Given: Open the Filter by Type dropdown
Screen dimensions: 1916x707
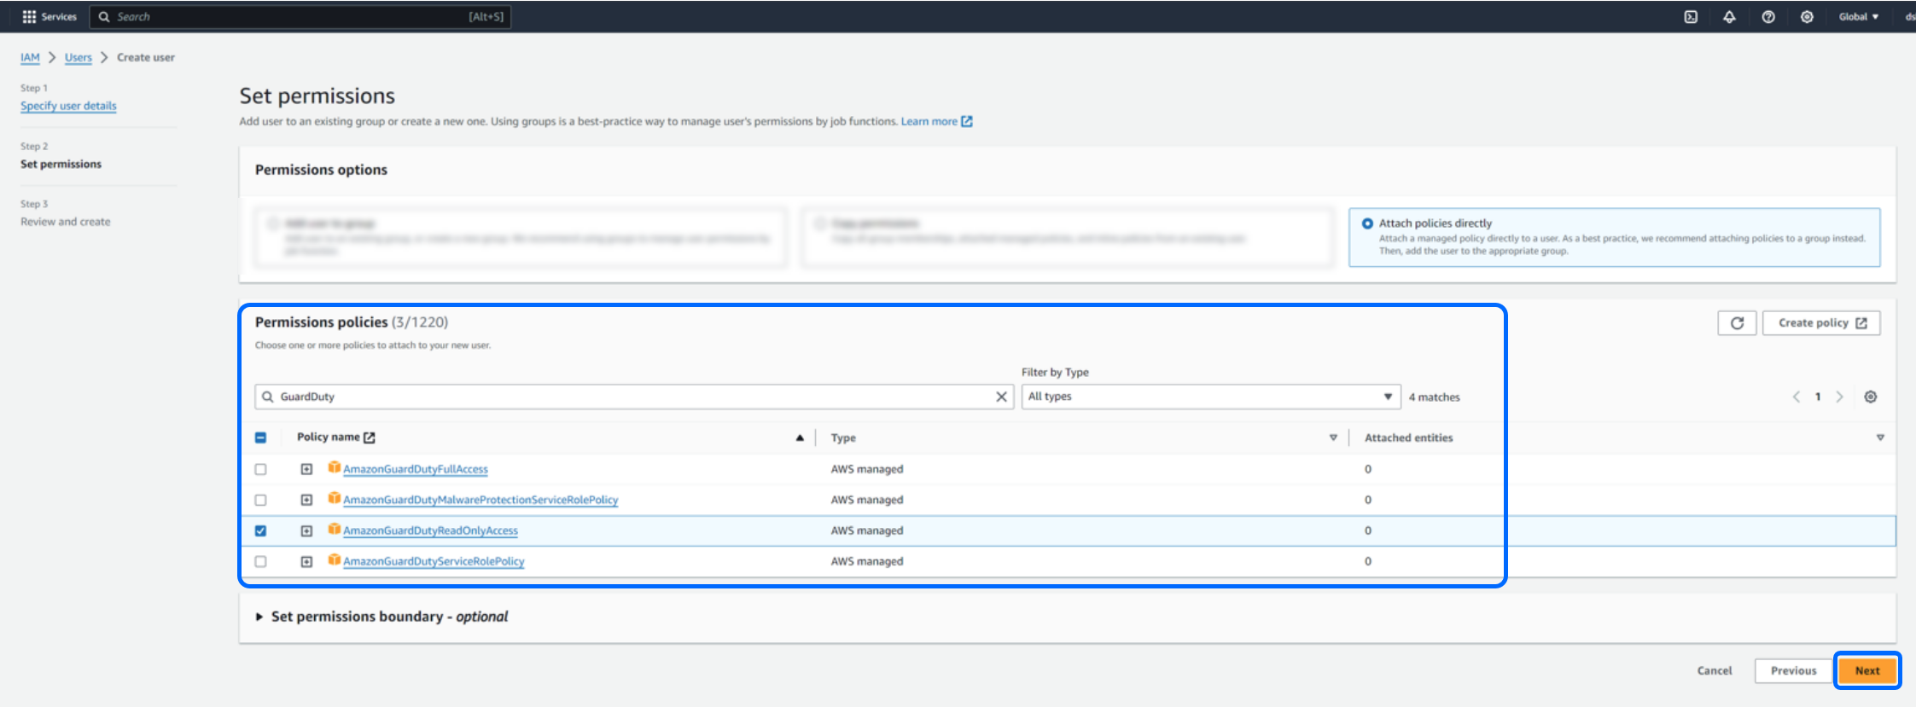Looking at the screenshot, I should coord(1211,397).
